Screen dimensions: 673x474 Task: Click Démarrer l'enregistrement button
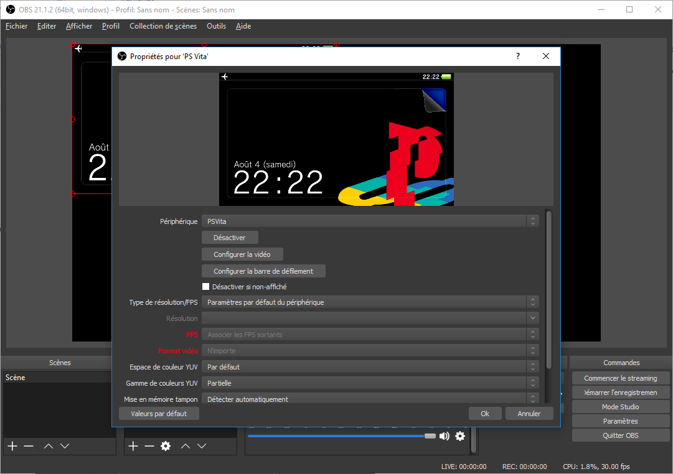click(x=620, y=393)
